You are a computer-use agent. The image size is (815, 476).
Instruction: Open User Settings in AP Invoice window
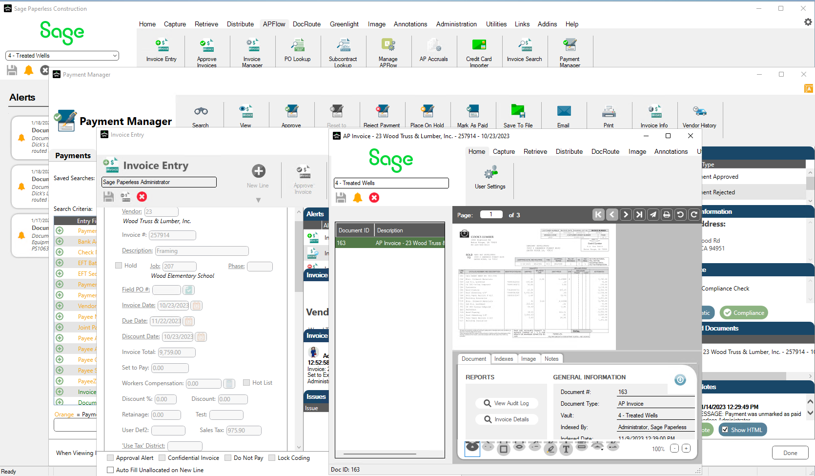point(490,177)
